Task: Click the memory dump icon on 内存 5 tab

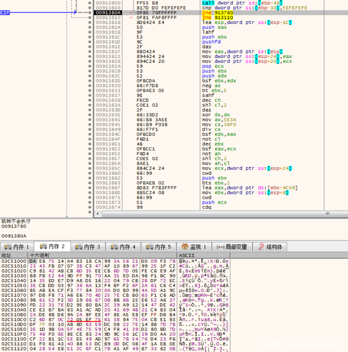Action: [x=149, y=247]
